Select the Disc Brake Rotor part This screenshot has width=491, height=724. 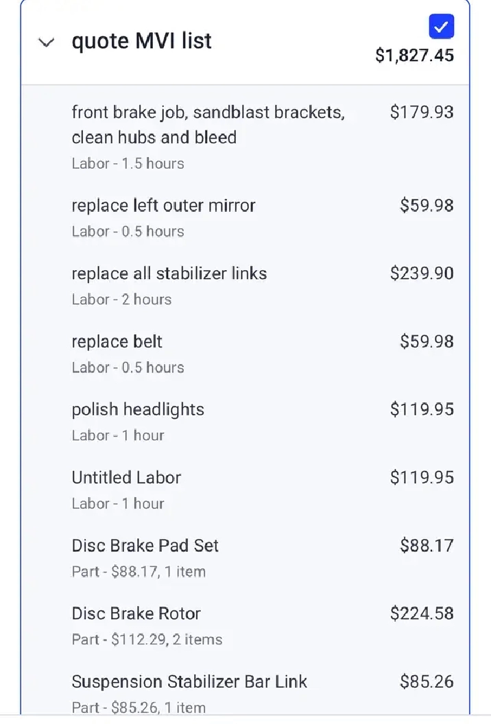point(136,614)
